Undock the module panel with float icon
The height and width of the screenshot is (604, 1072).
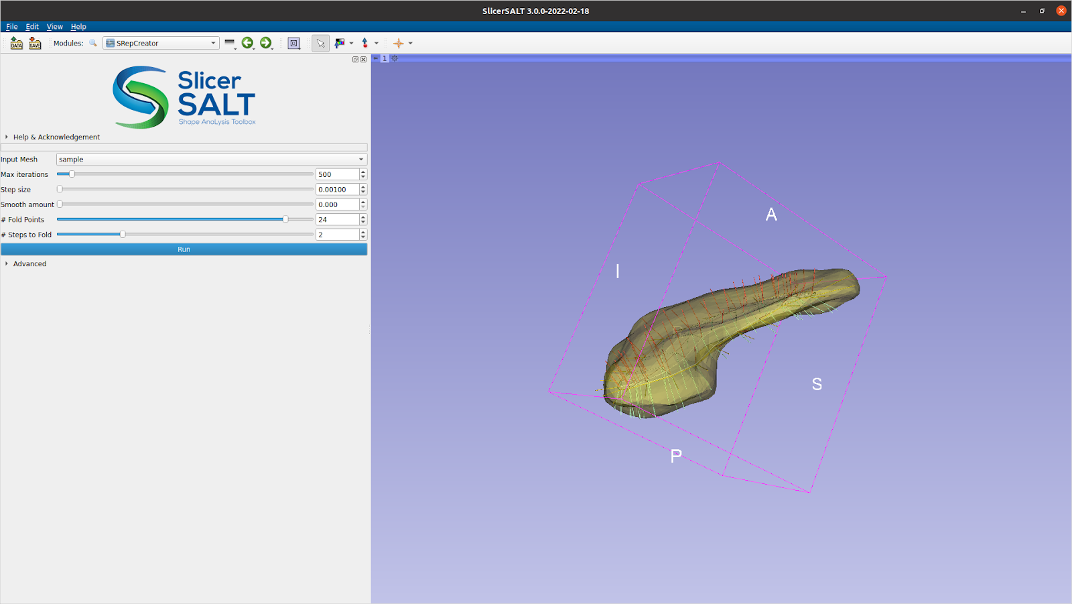356,59
